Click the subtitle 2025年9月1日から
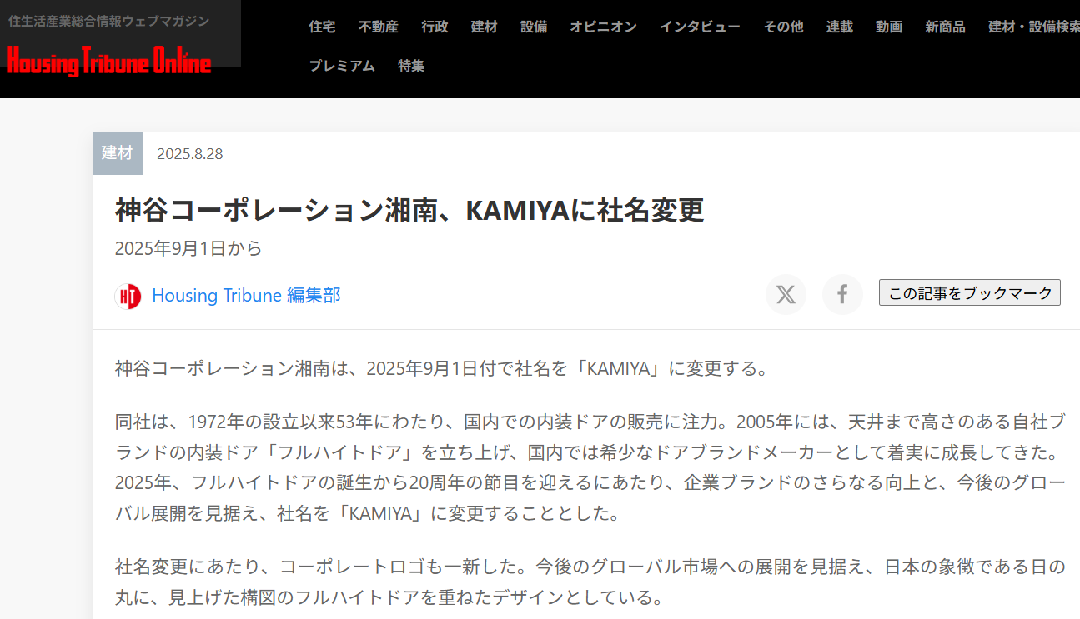Screen dimensions: 1080x619 tap(188, 248)
